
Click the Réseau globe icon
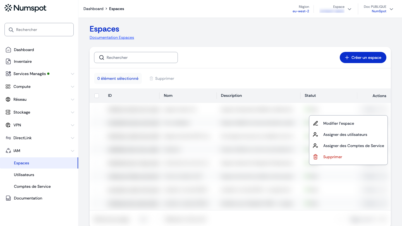click(8, 99)
